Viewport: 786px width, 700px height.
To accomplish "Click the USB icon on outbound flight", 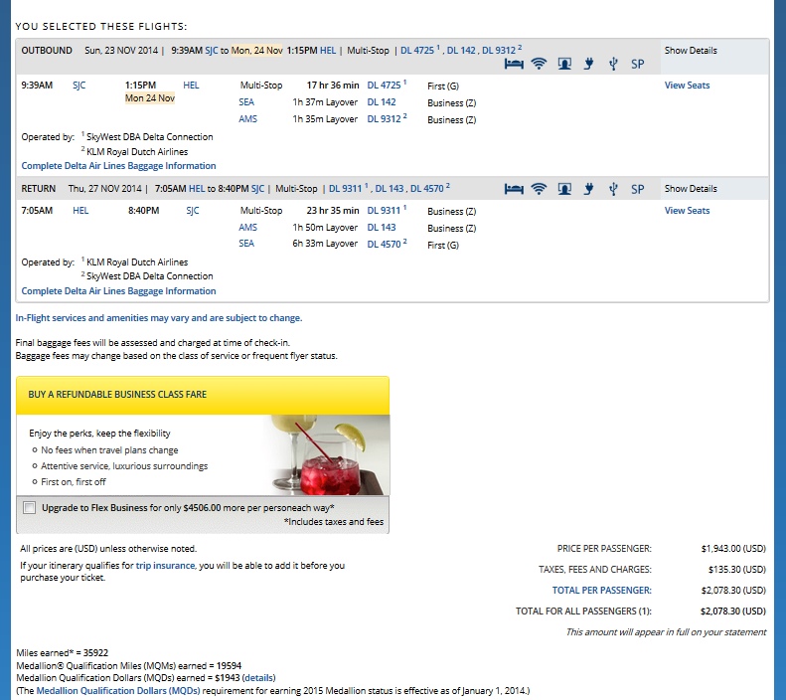I will point(612,64).
